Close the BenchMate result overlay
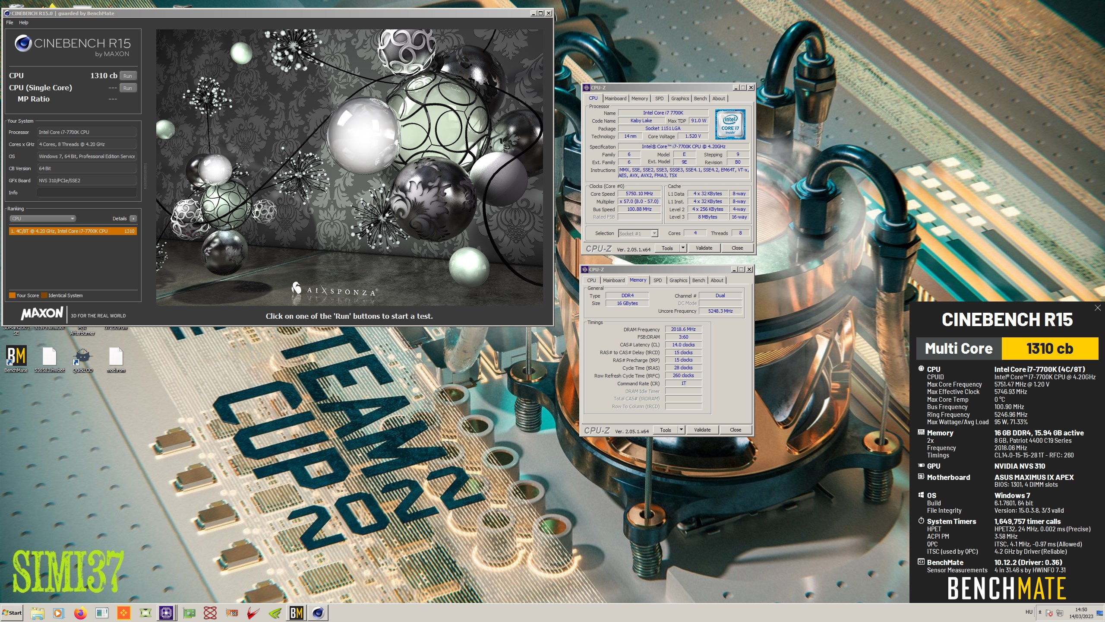The width and height of the screenshot is (1105, 622). [1098, 308]
